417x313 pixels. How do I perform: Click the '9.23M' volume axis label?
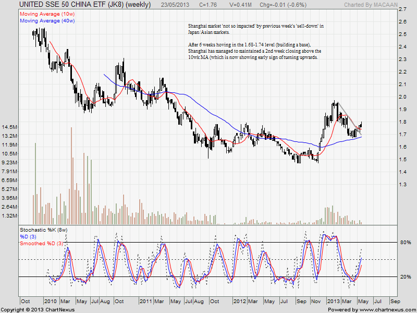click(10, 162)
